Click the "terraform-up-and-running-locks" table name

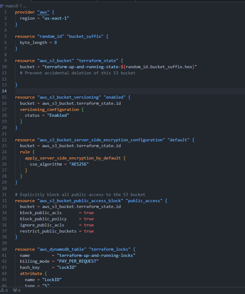(96, 256)
